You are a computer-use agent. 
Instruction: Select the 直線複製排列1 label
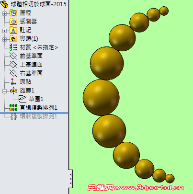[38, 108]
